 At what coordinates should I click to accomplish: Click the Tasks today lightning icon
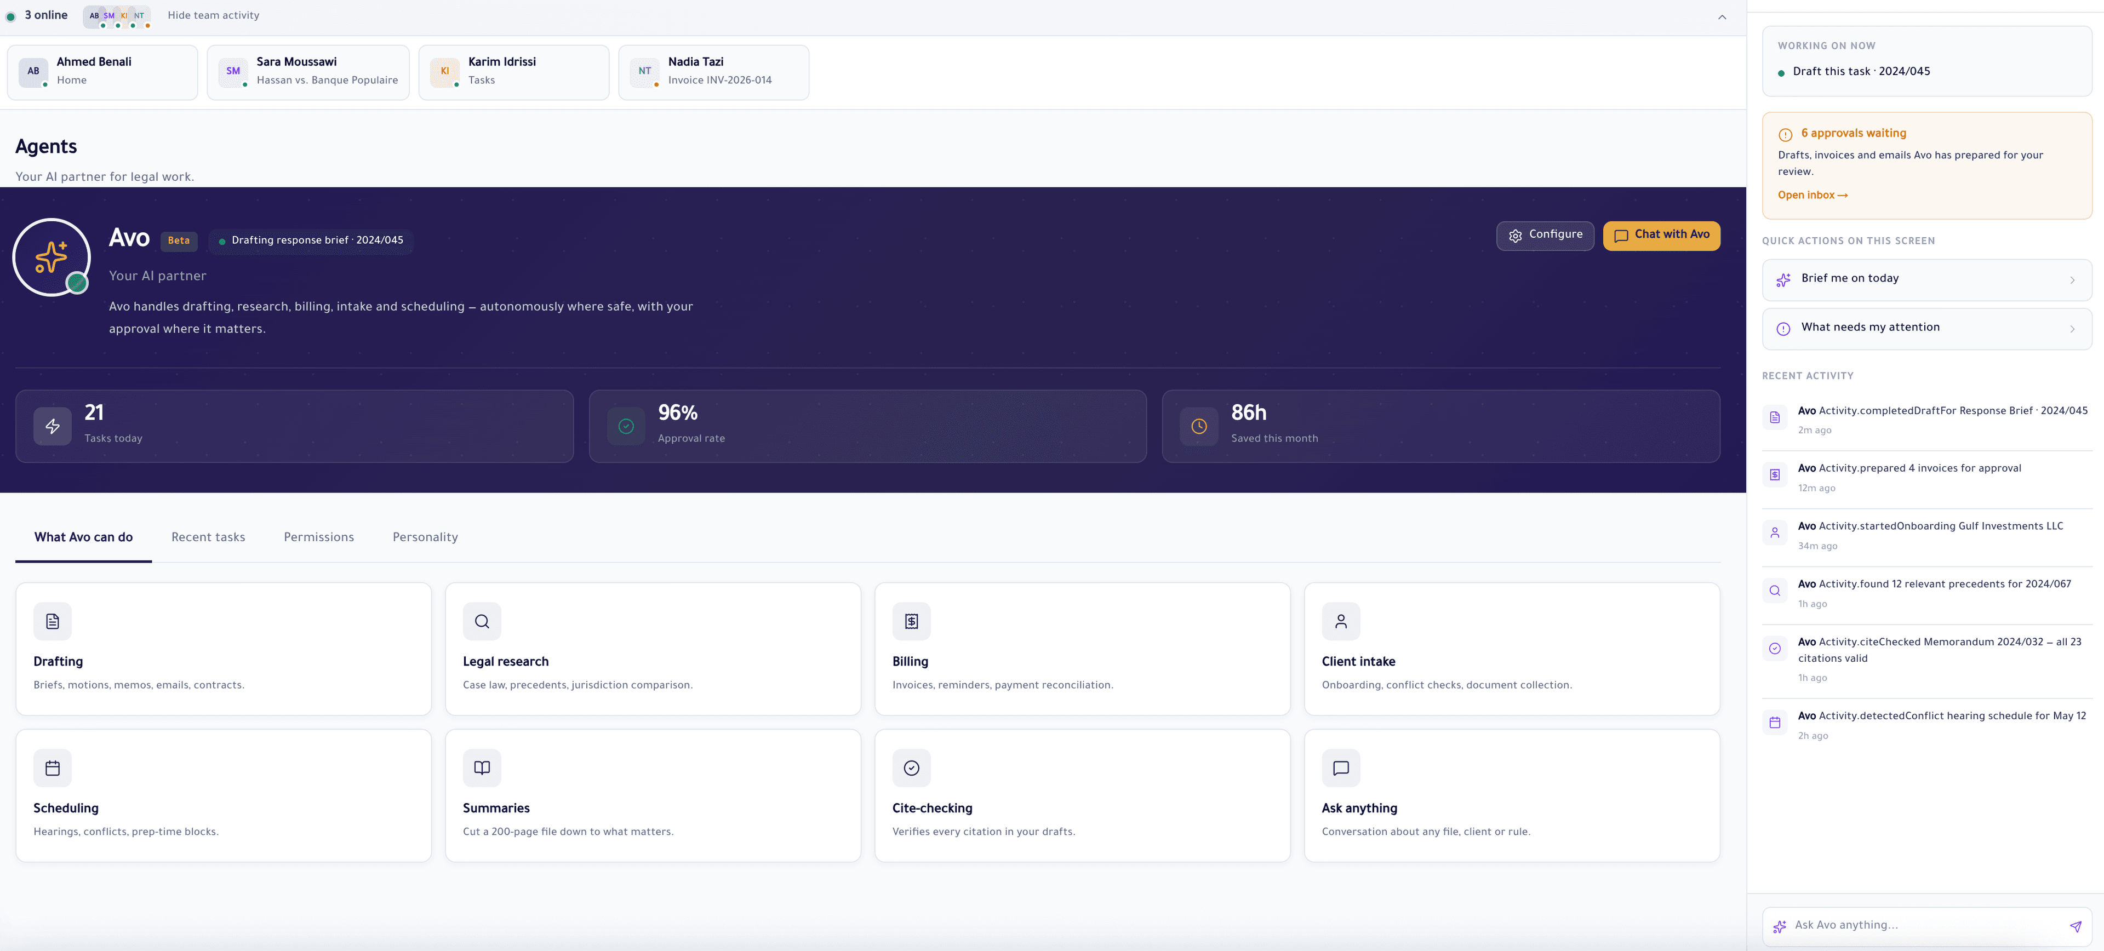point(52,426)
